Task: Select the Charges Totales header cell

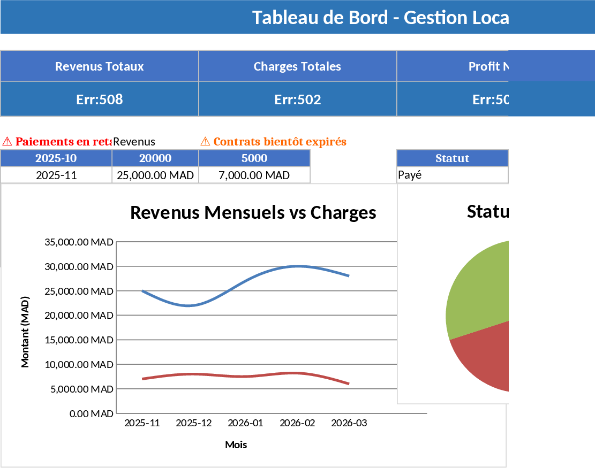Action: click(x=297, y=66)
